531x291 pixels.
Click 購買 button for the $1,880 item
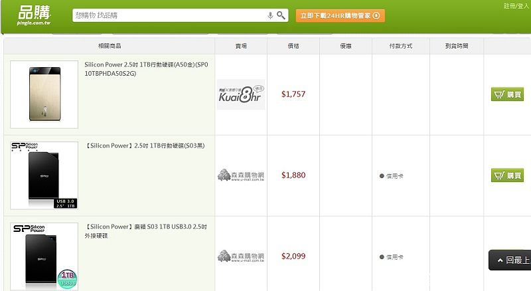(x=507, y=175)
